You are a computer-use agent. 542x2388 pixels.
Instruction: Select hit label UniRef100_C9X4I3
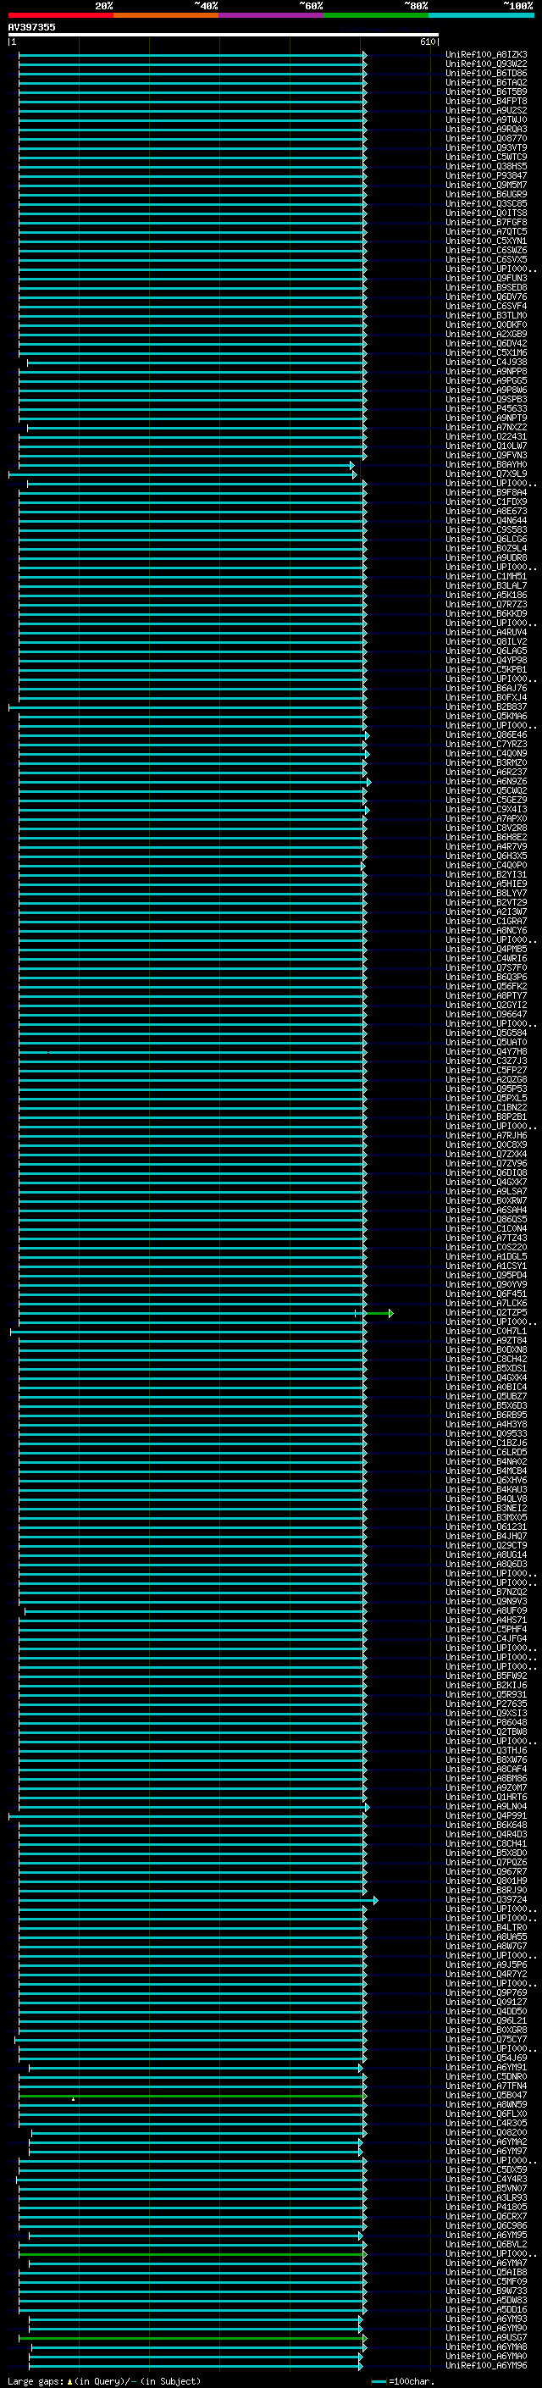click(485, 809)
